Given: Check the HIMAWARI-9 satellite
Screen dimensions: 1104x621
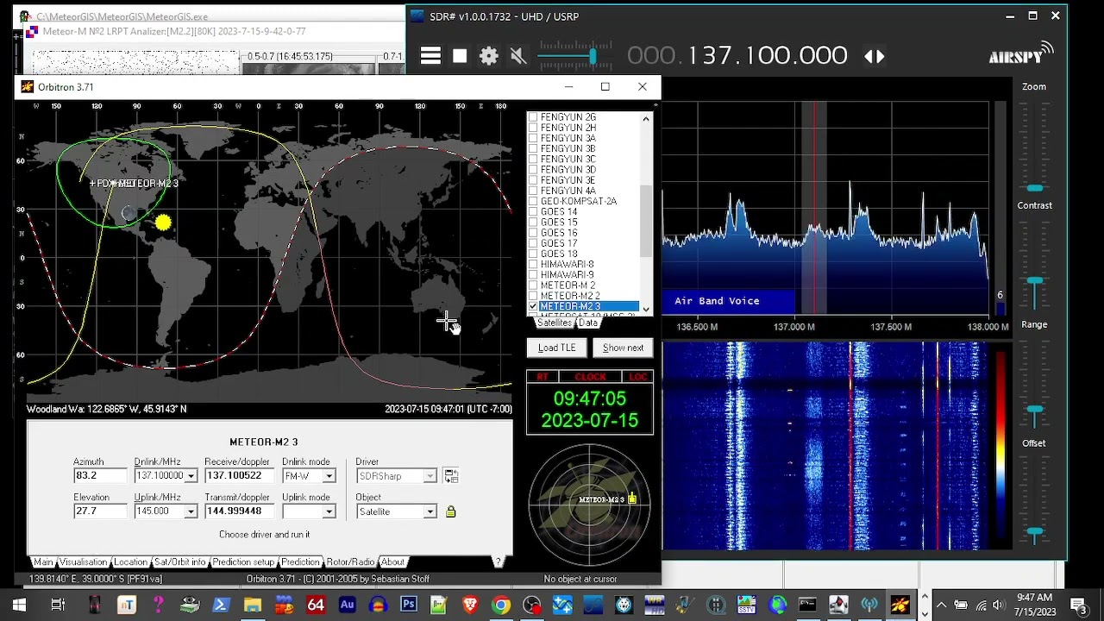Looking at the screenshot, I should coord(533,275).
